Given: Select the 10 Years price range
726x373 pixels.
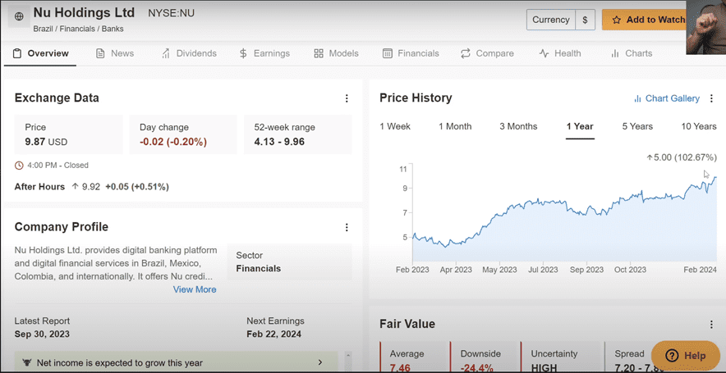Looking at the screenshot, I should click(698, 126).
